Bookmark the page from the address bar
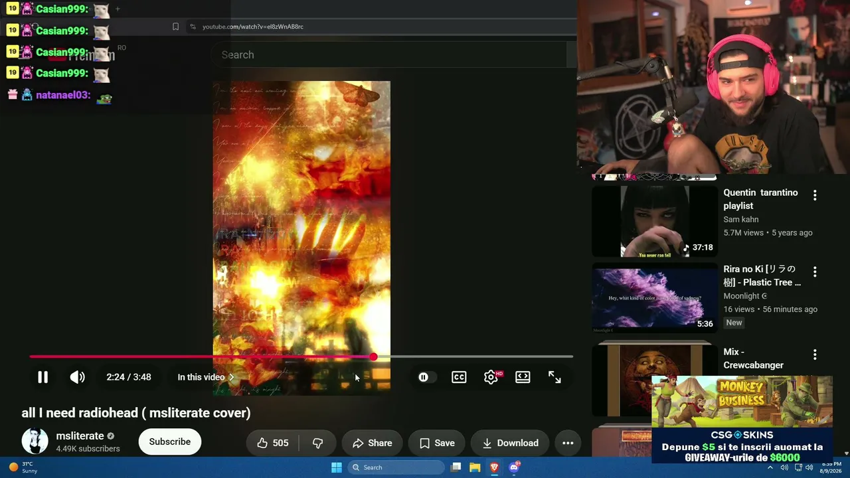The image size is (850, 478). (x=175, y=27)
